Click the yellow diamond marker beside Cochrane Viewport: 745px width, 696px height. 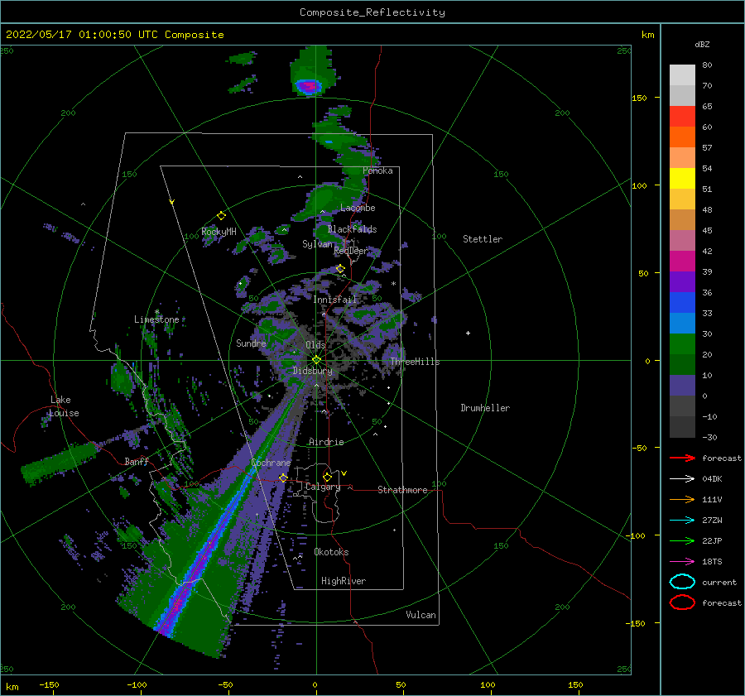pyautogui.click(x=283, y=478)
